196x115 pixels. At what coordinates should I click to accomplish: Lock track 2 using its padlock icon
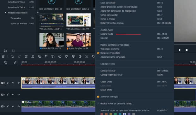(x=8, y=95)
